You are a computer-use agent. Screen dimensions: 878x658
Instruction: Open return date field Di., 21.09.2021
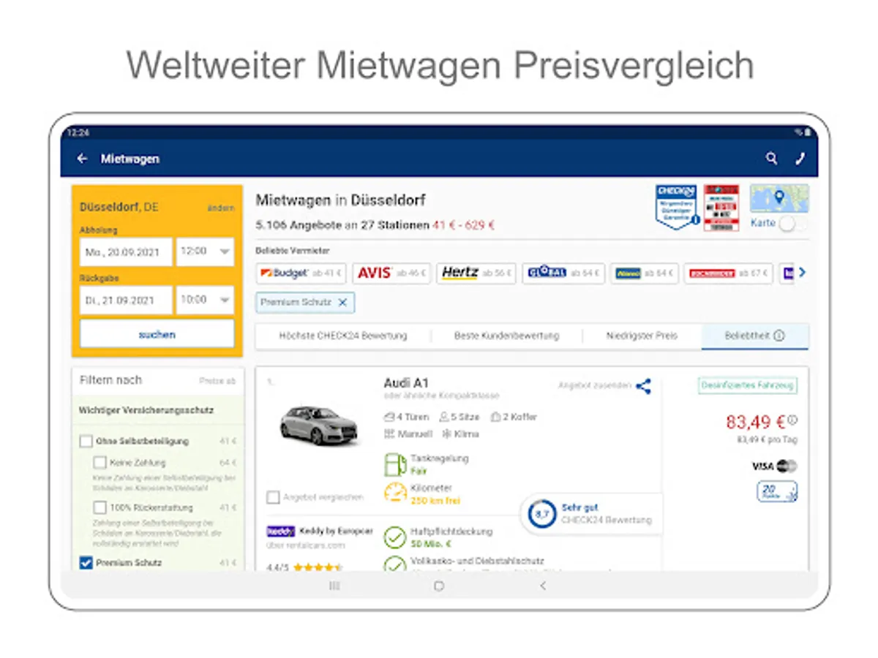pos(126,300)
